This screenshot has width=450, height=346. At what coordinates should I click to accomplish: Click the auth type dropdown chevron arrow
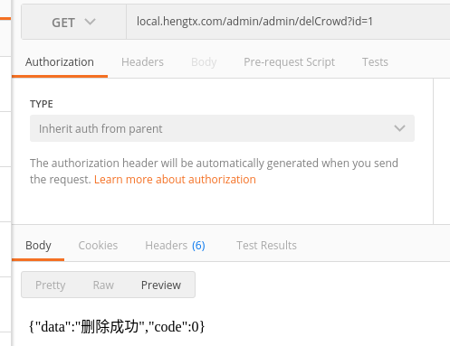(x=399, y=128)
